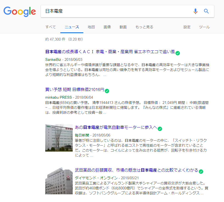Click snippet starting 世界的に省エネルギーや環境保護
224x202 pixels.
[x=127, y=70]
